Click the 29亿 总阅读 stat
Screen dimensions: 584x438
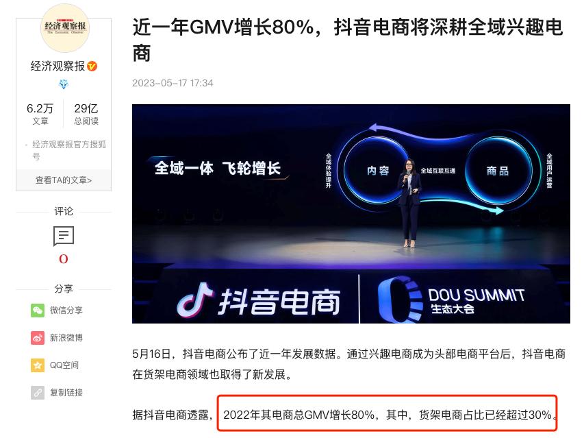pos(86,114)
